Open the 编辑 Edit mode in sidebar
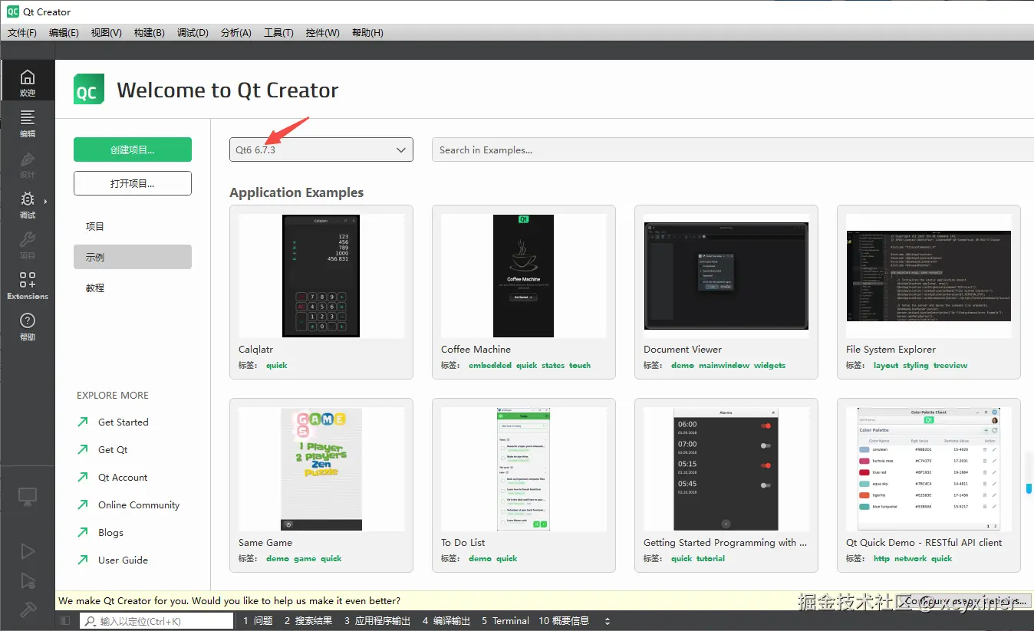This screenshot has height=631, width=1034. pyautogui.click(x=28, y=123)
